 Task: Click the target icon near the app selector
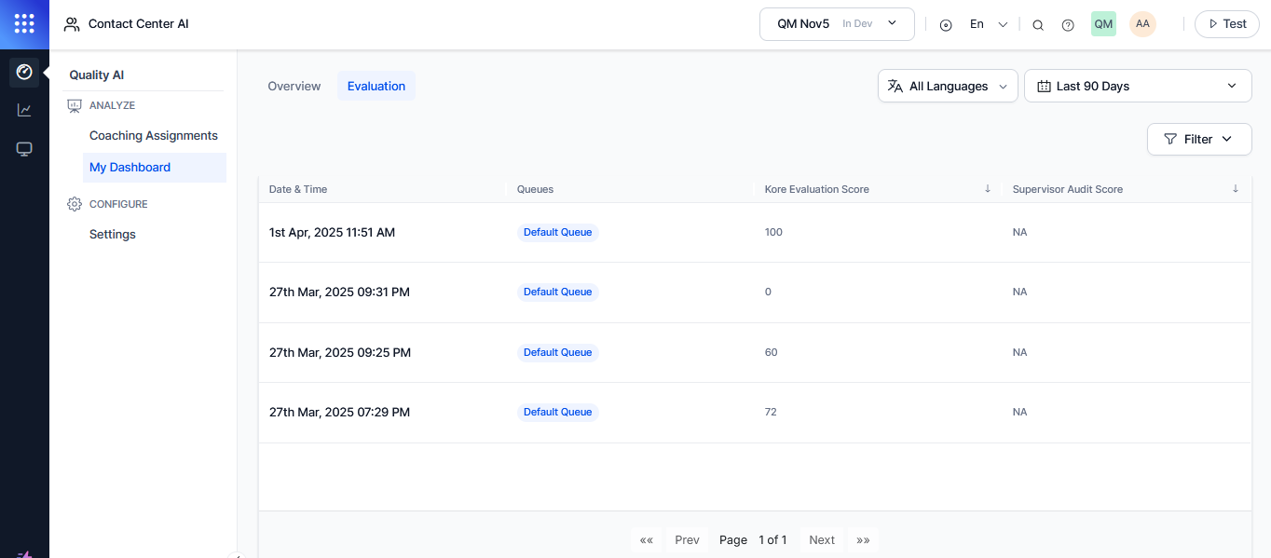[x=946, y=25]
